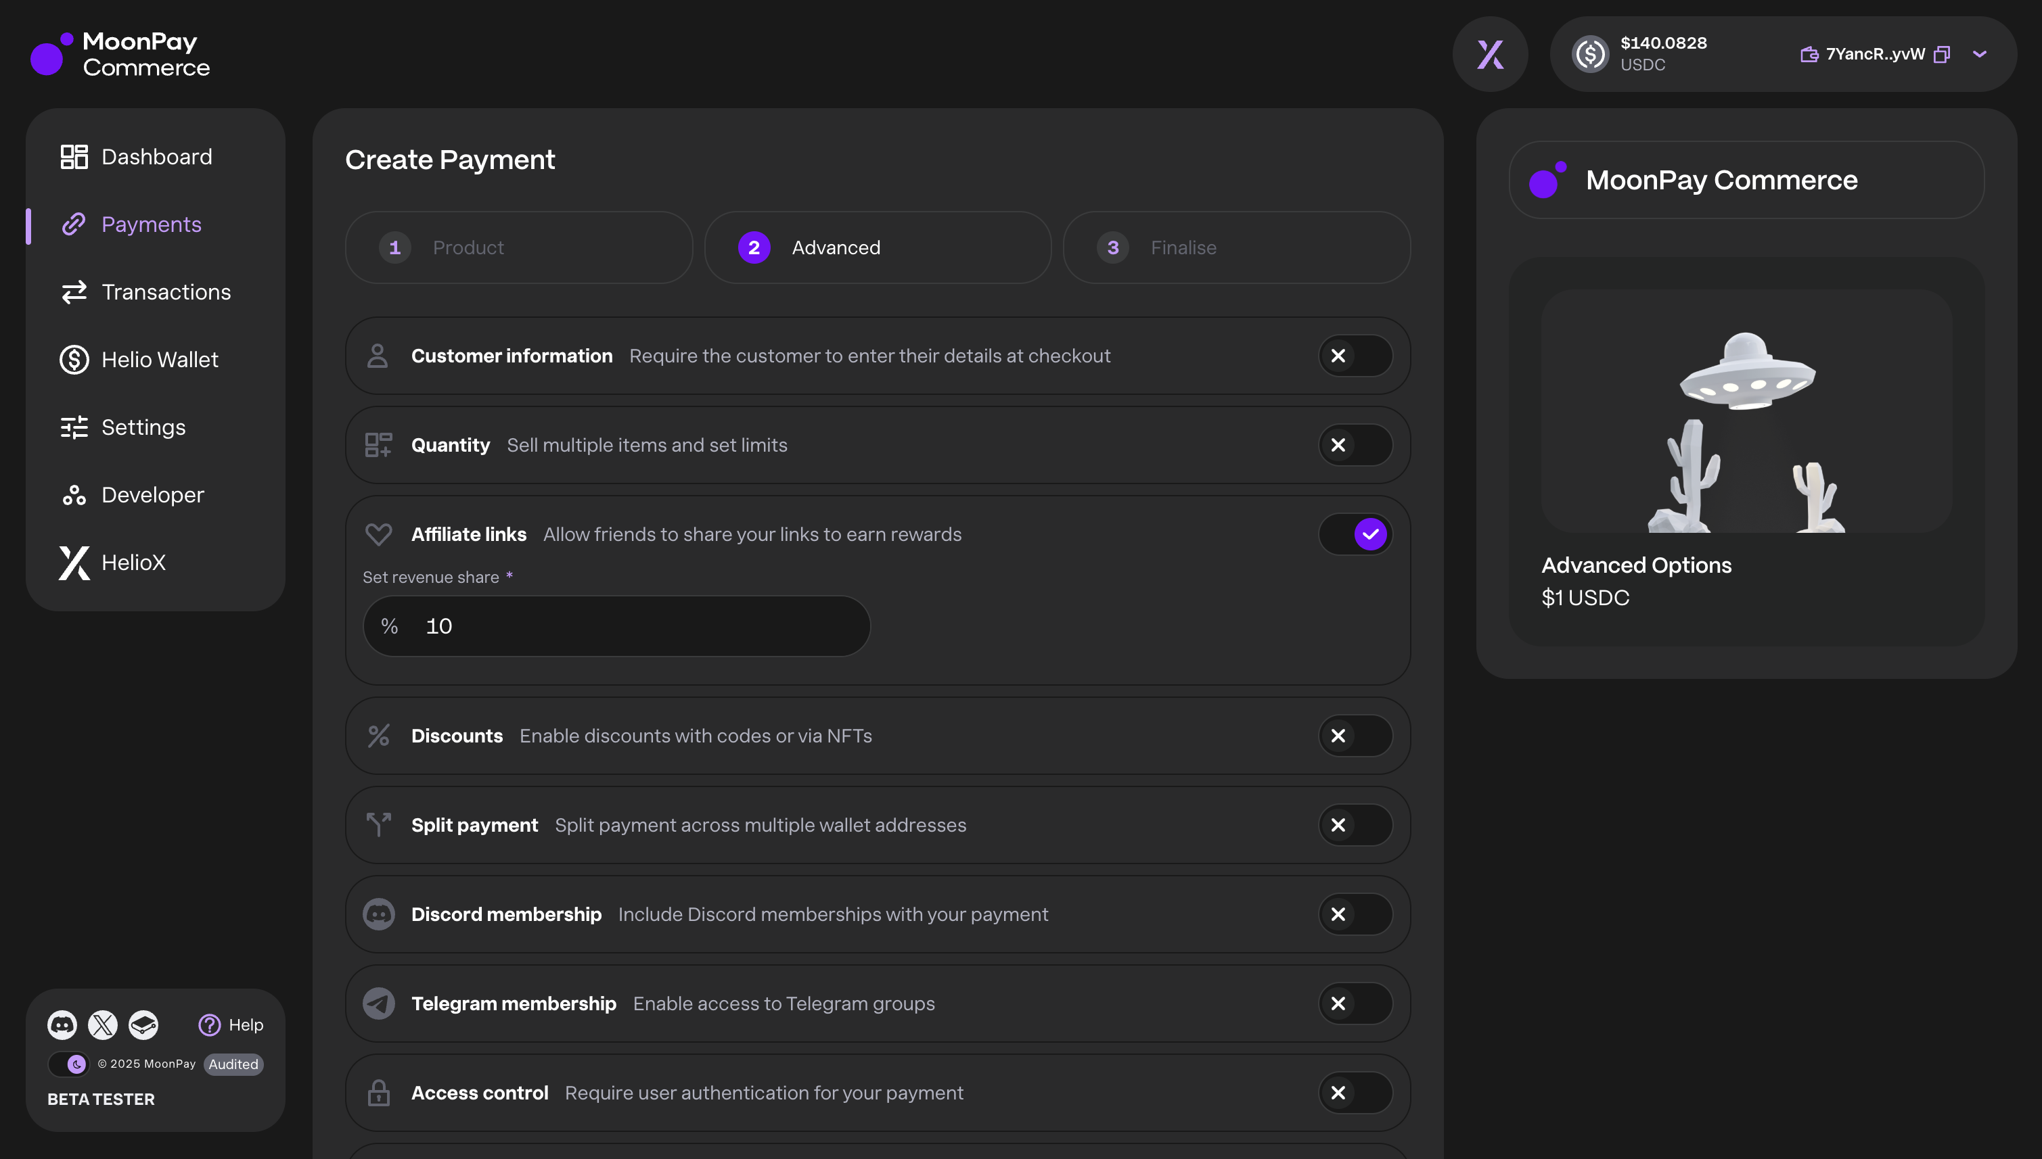Click the MoonPay Commerce logo

120,54
